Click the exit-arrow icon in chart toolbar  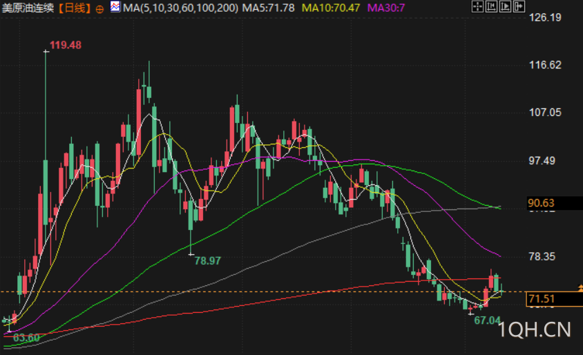519,6
